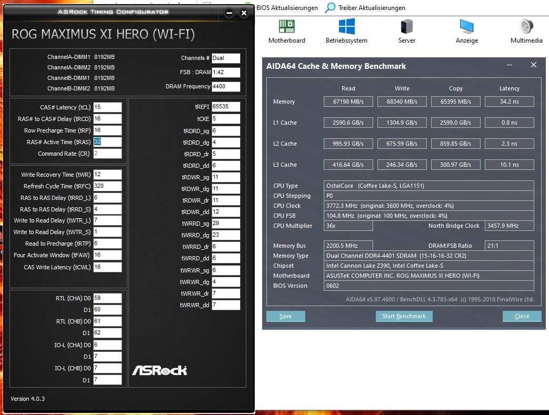The width and height of the screenshot is (549, 415).
Task: Click the North Bridge Clock 3457.9 MHz value
Action: point(510,226)
